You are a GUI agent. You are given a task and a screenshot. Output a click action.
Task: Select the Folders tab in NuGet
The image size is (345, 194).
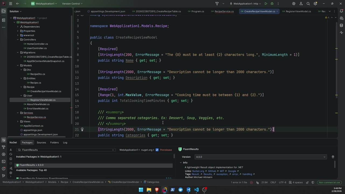pyautogui.click(x=54, y=143)
